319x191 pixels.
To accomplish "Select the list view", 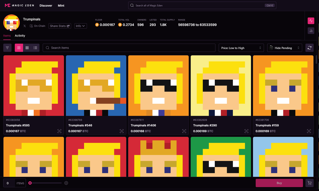I will (35, 48).
